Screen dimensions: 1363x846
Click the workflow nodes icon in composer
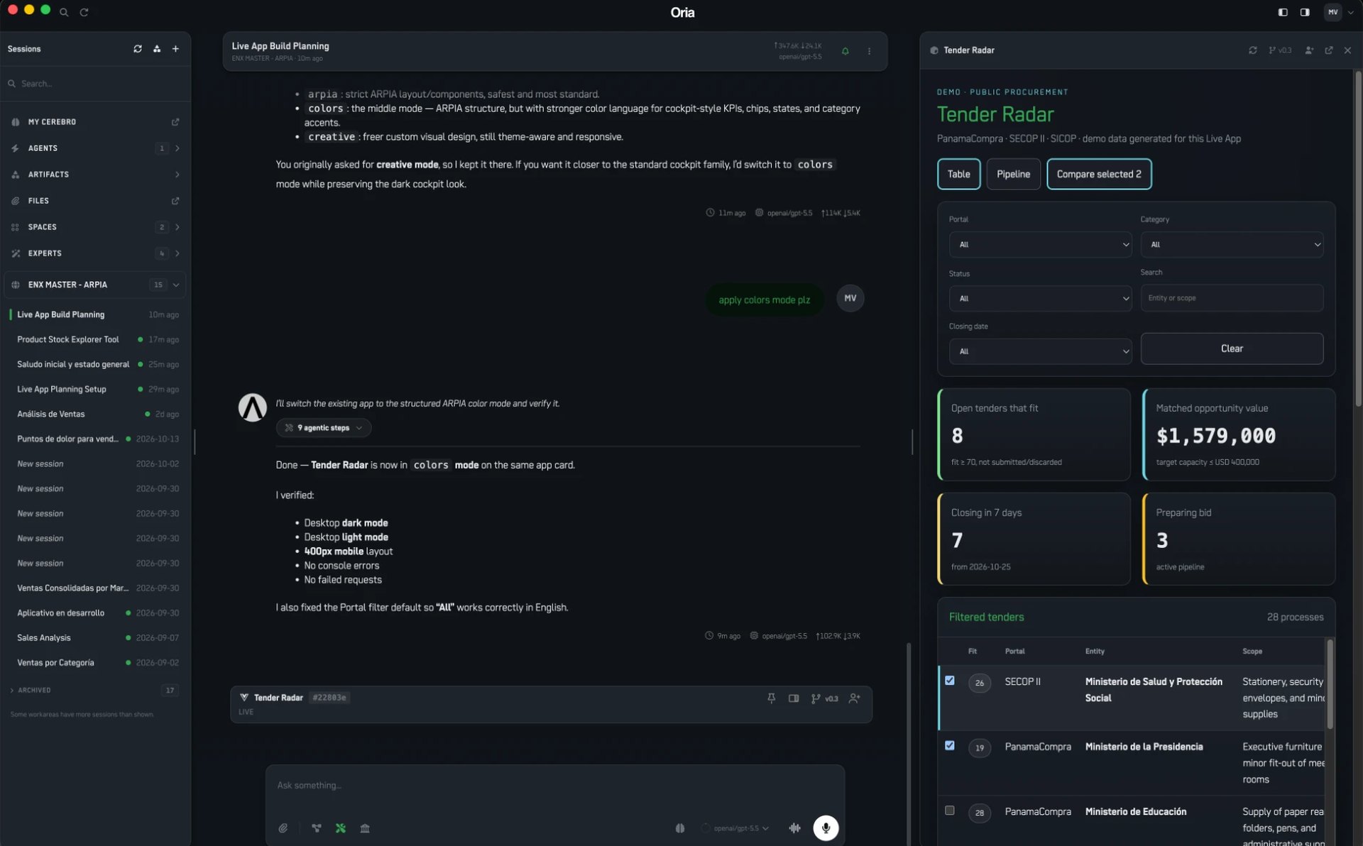pos(317,828)
